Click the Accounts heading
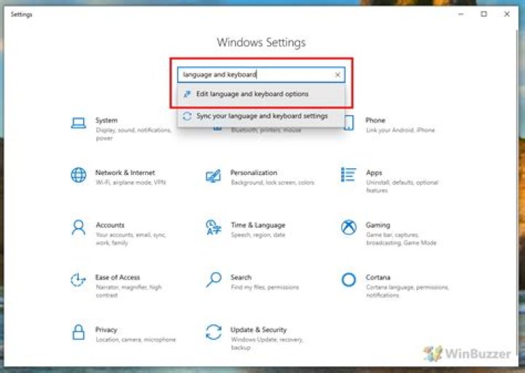Viewport: 525px width, 373px height. pos(110,225)
